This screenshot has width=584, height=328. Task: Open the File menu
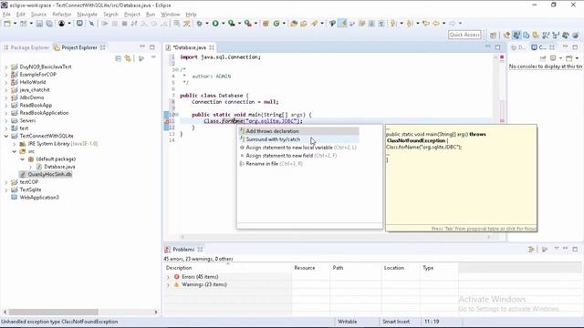(x=6, y=15)
